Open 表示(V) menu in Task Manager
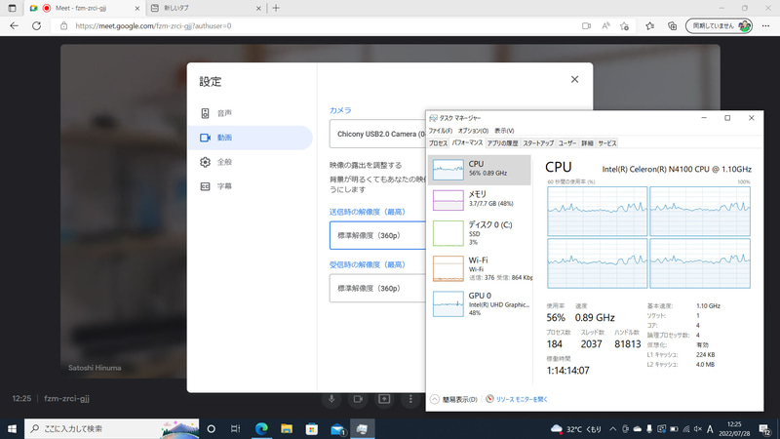780x439 pixels. 504,131
